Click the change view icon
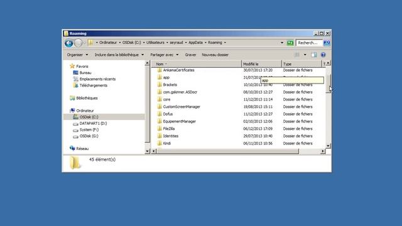The height and width of the screenshot is (226, 402). pos(297,55)
